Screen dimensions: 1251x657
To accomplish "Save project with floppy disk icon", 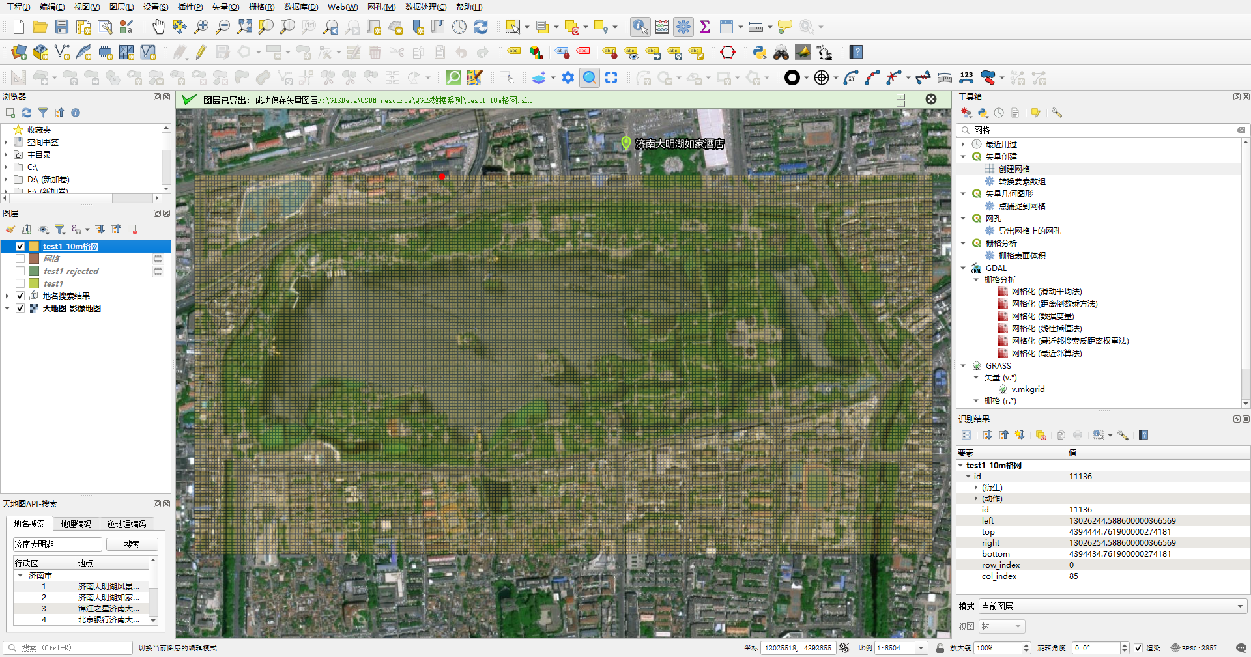I will tap(62, 27).
